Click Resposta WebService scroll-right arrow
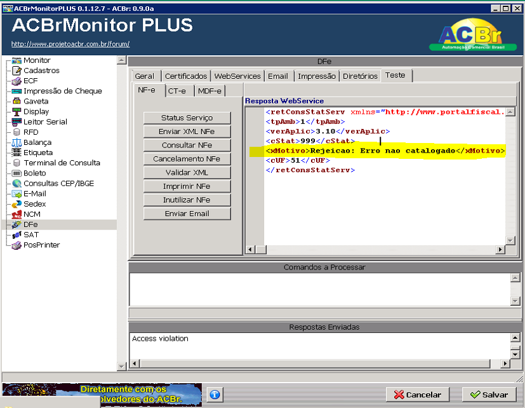 pos(500,249)
